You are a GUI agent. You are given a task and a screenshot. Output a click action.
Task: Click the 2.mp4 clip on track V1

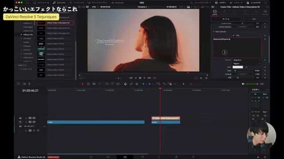(166, 122)
